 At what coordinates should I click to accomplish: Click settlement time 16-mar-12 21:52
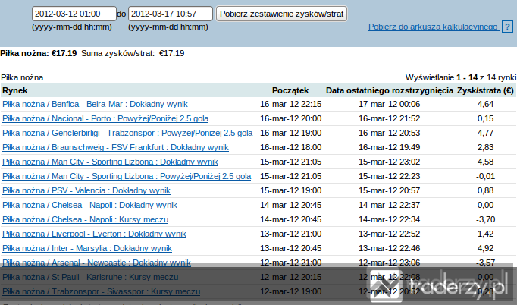390,119
